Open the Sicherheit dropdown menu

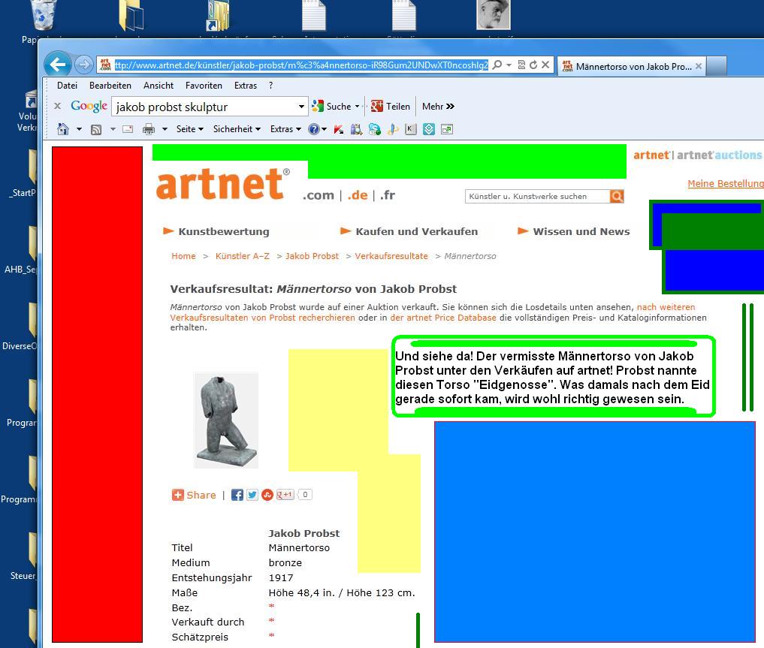237,129
